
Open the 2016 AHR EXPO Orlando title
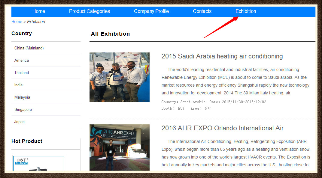(x=222, y=128)
